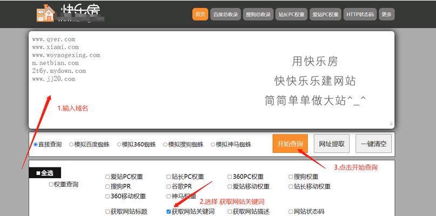This screenshot has height=216, width=436.
Task: Select the 模拟神马蜘蛛 radio option
Action: pyautogui.click(x=213, y=145)
